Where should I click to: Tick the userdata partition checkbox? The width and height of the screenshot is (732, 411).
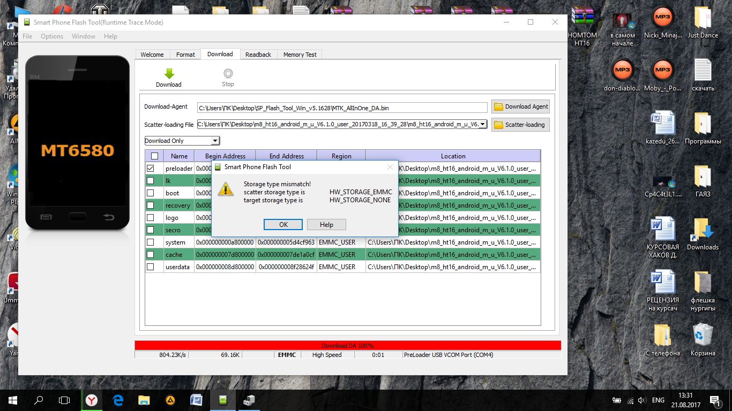click(x=151, y=267)
